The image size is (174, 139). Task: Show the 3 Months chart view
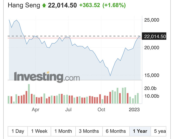[89, 131]
